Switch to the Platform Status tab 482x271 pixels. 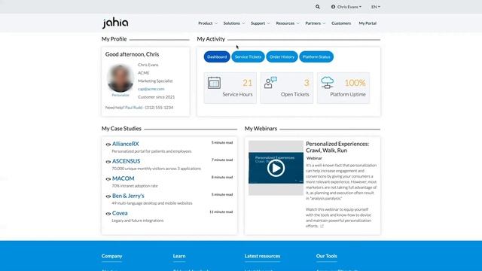click(316, 57)
